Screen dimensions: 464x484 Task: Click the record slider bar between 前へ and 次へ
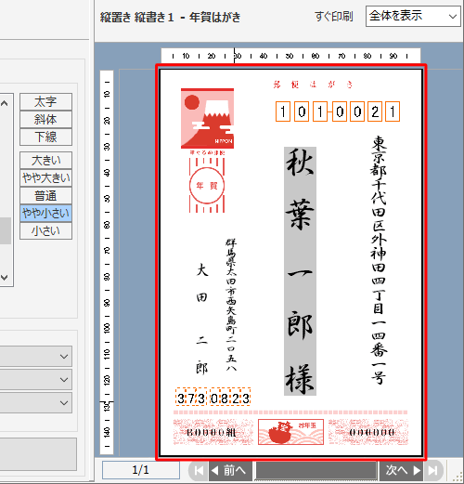316,471
